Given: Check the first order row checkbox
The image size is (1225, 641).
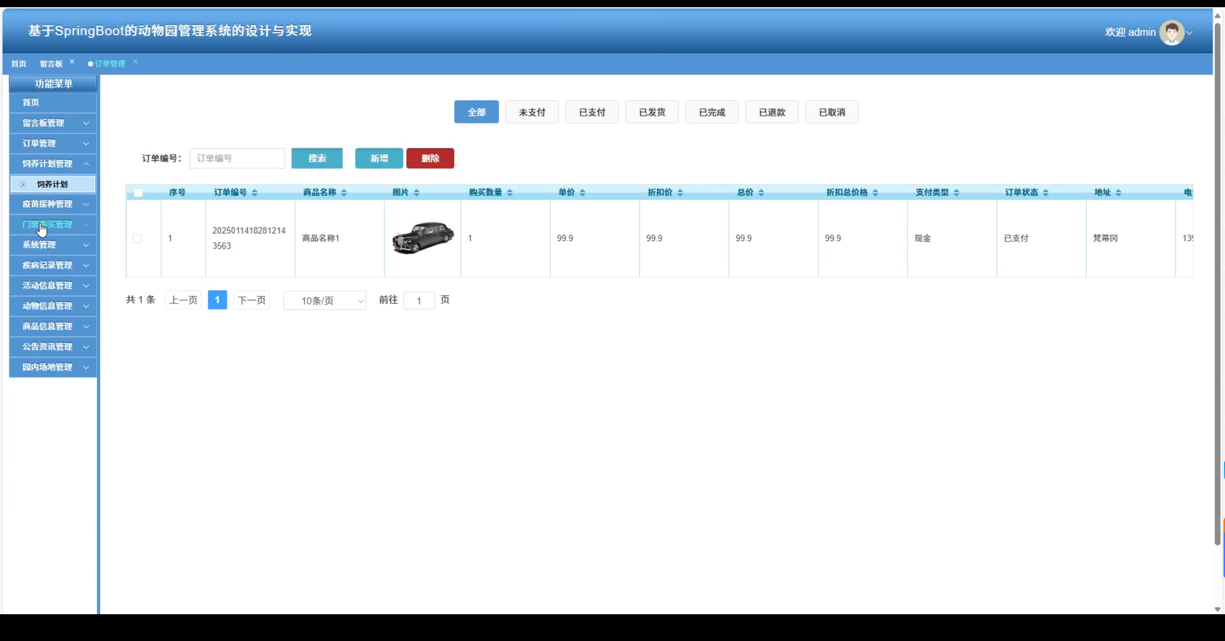Looking at the screenshot, I should pos(137,239).
